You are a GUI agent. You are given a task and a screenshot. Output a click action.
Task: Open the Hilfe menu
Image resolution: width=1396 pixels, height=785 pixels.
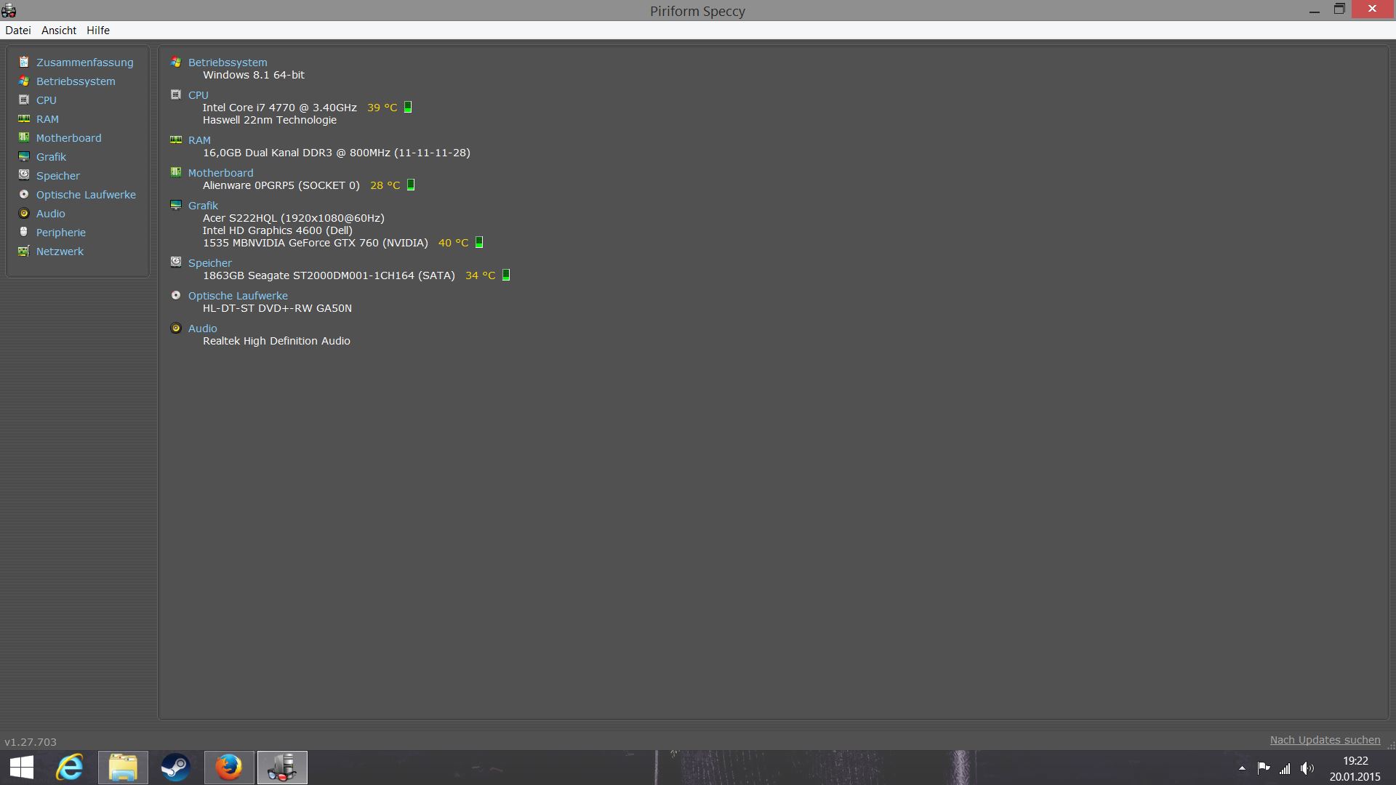98,31
